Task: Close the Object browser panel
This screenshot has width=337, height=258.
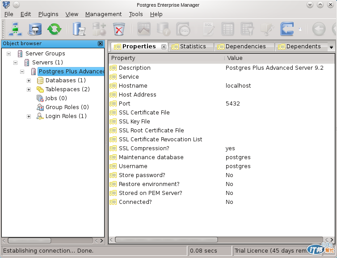Action: pyautogui.click(x=100, y=44)
